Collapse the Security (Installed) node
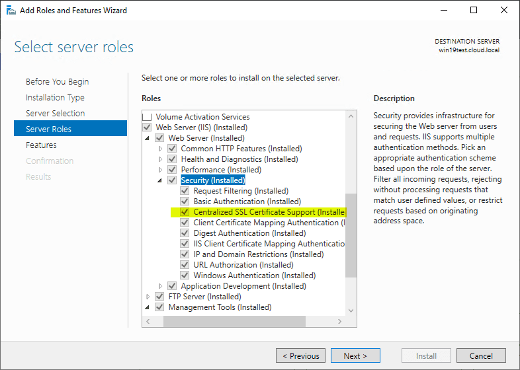520x370 pixels. pos(160,180)
